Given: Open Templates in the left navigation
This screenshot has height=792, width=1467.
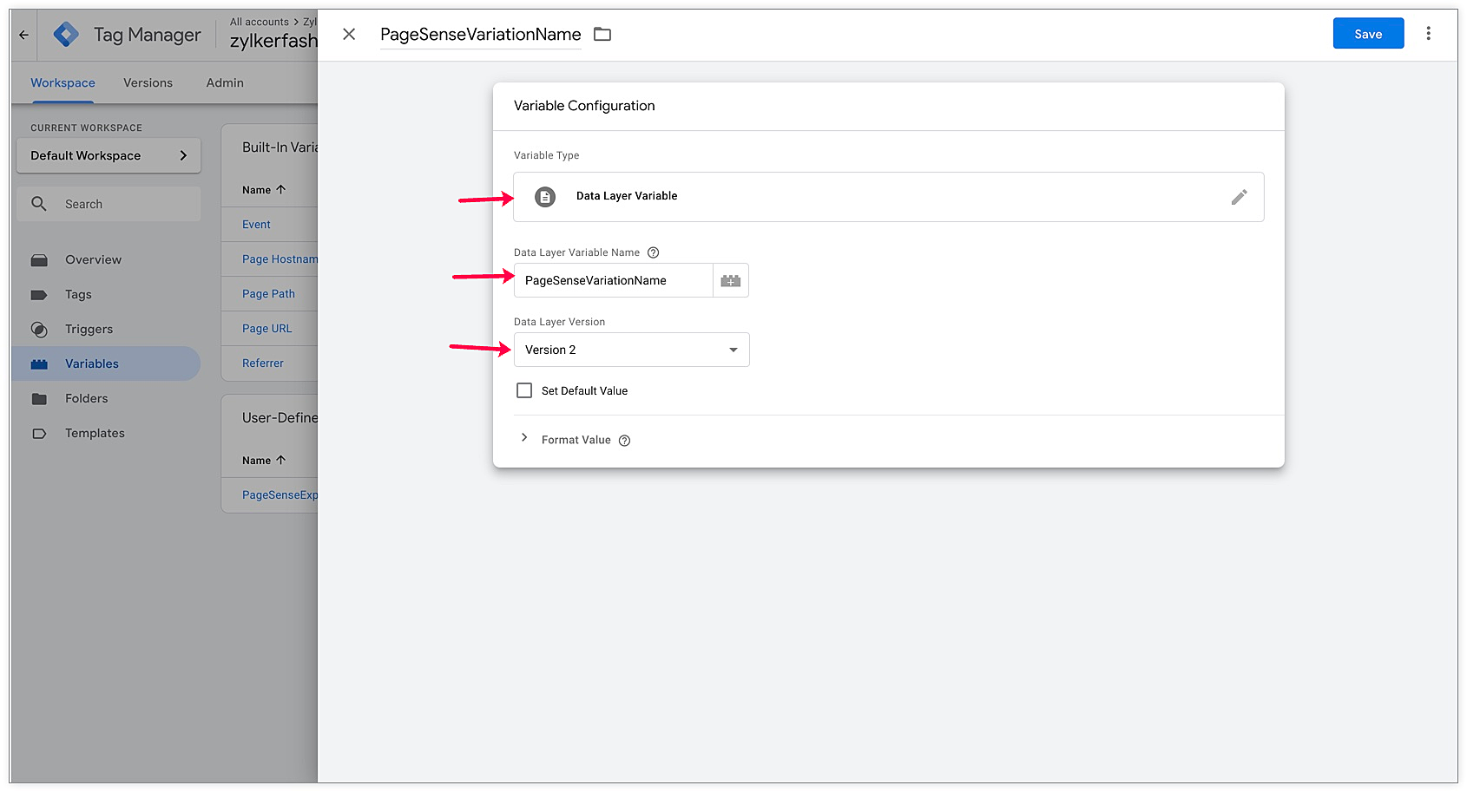Looking at the screenshot, I should (x=95, y=434).
